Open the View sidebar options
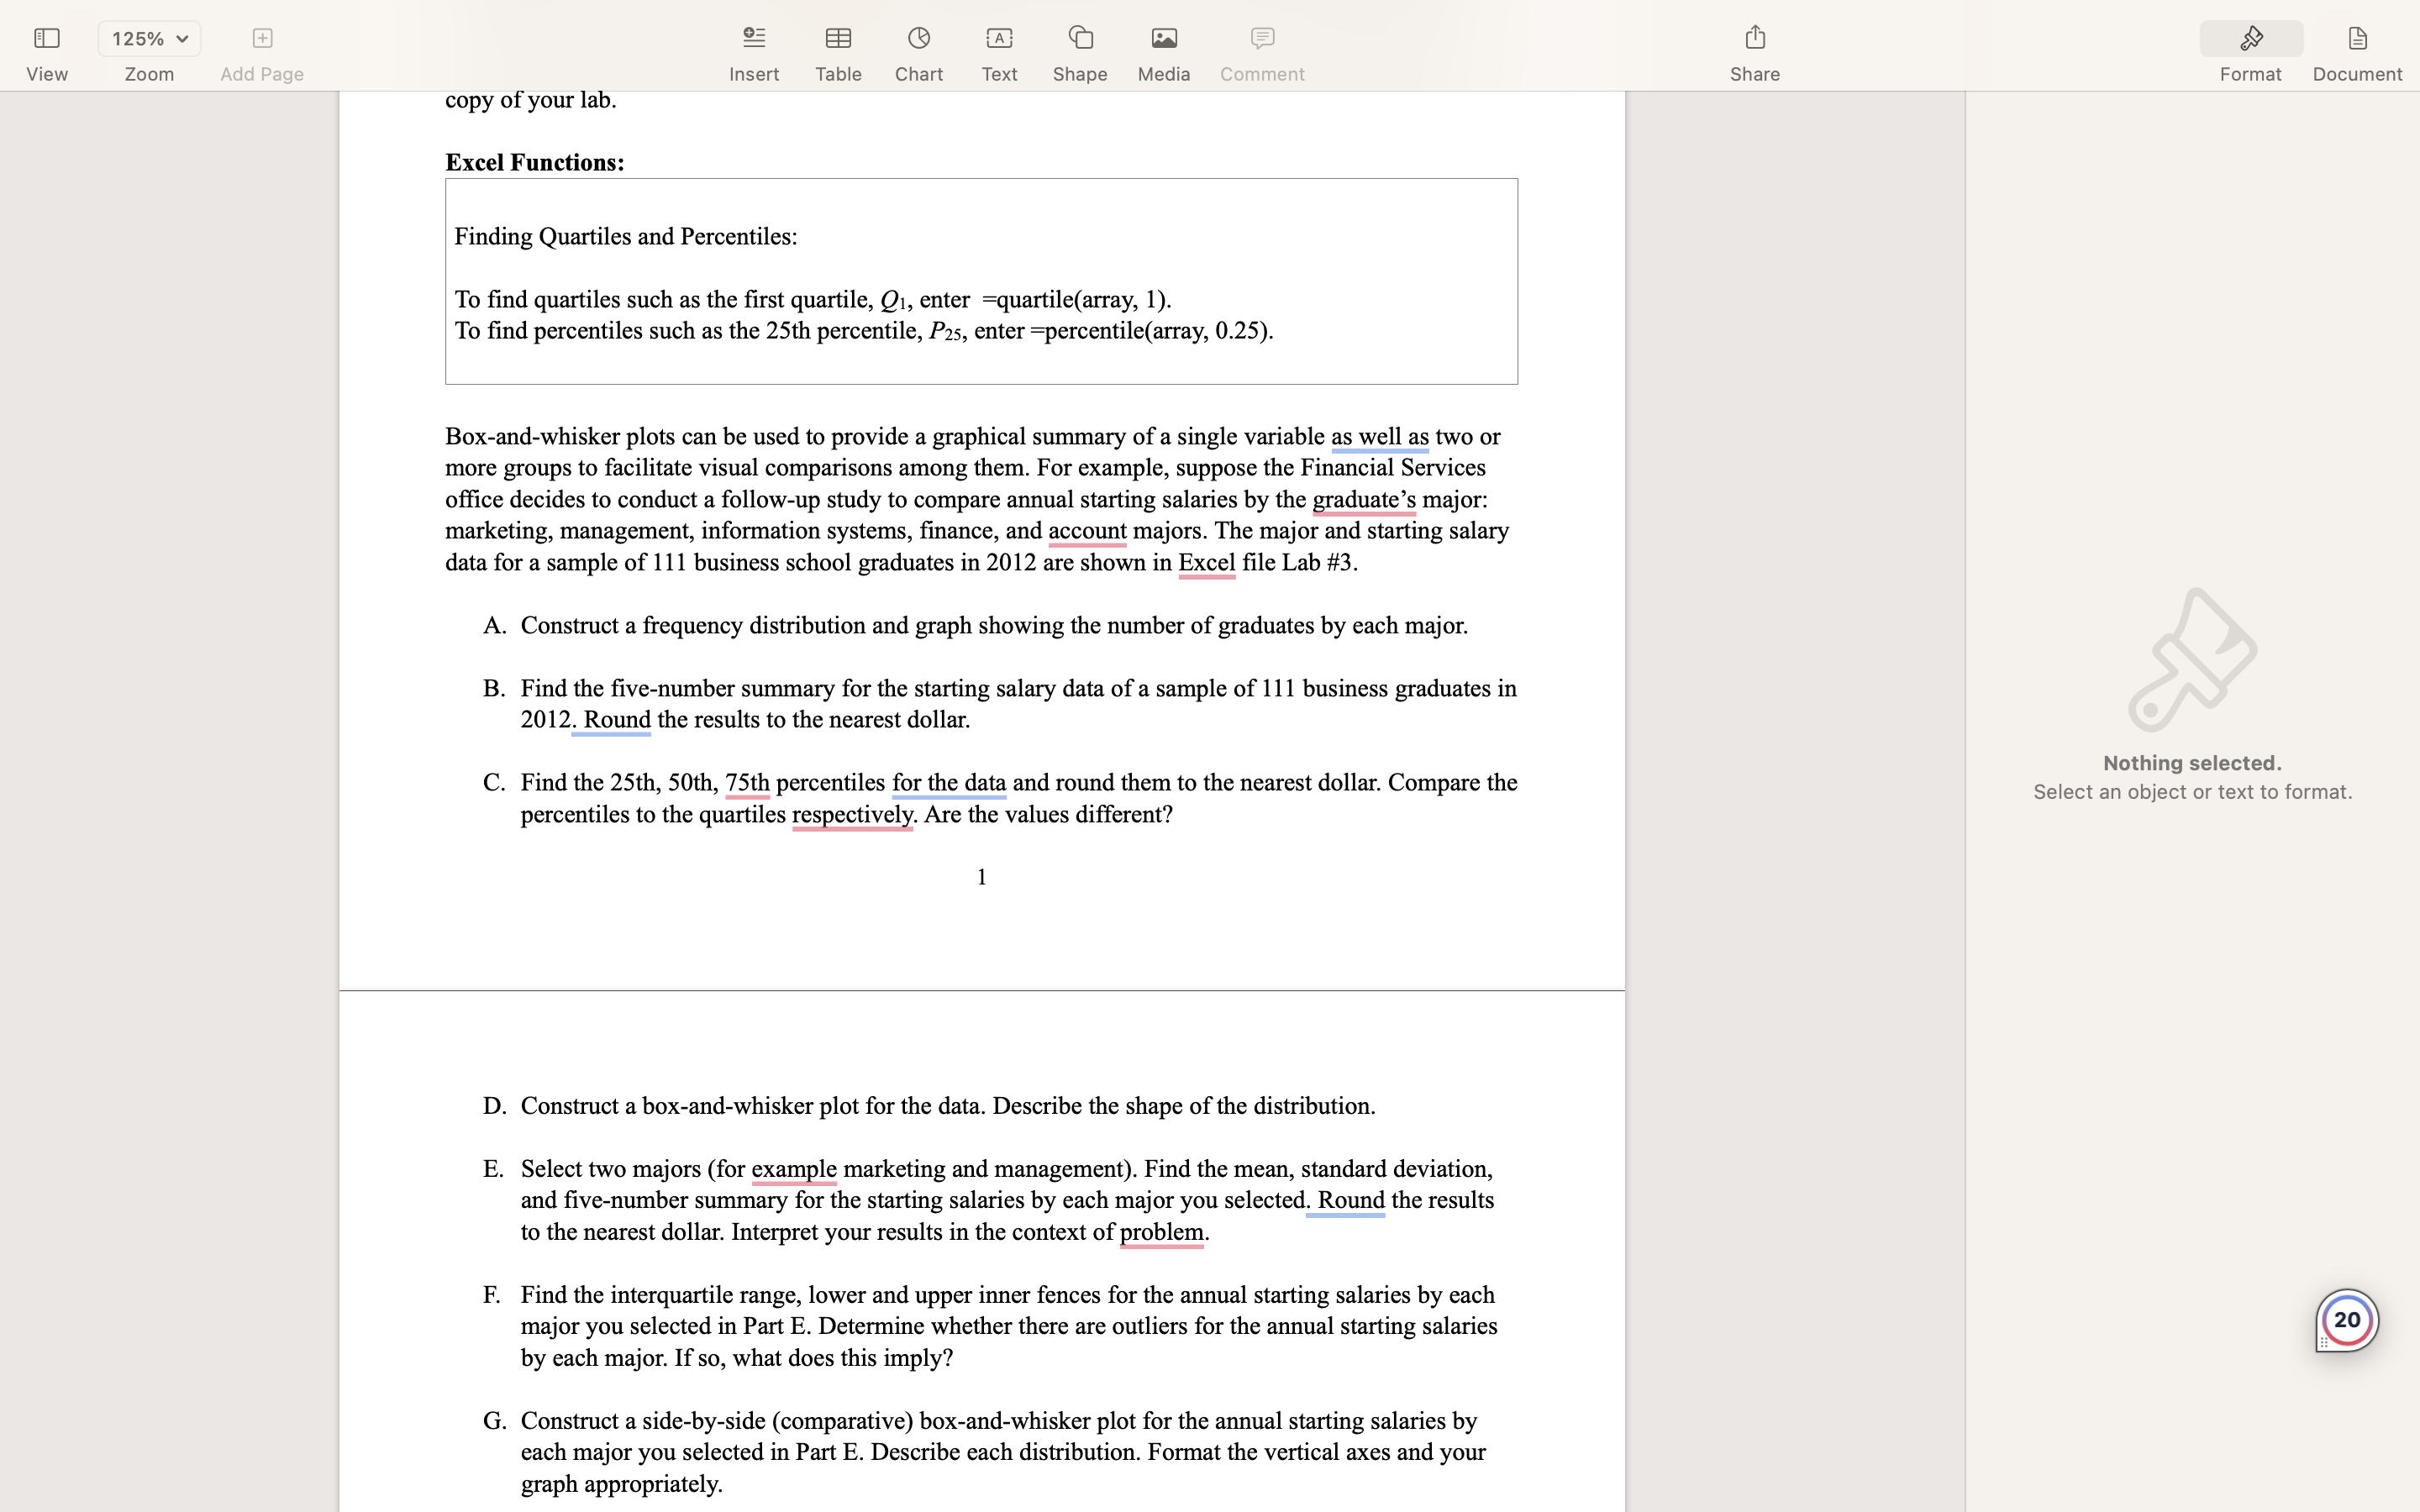The width and height of the screenshot is (2420, 1512). [46, 39]
